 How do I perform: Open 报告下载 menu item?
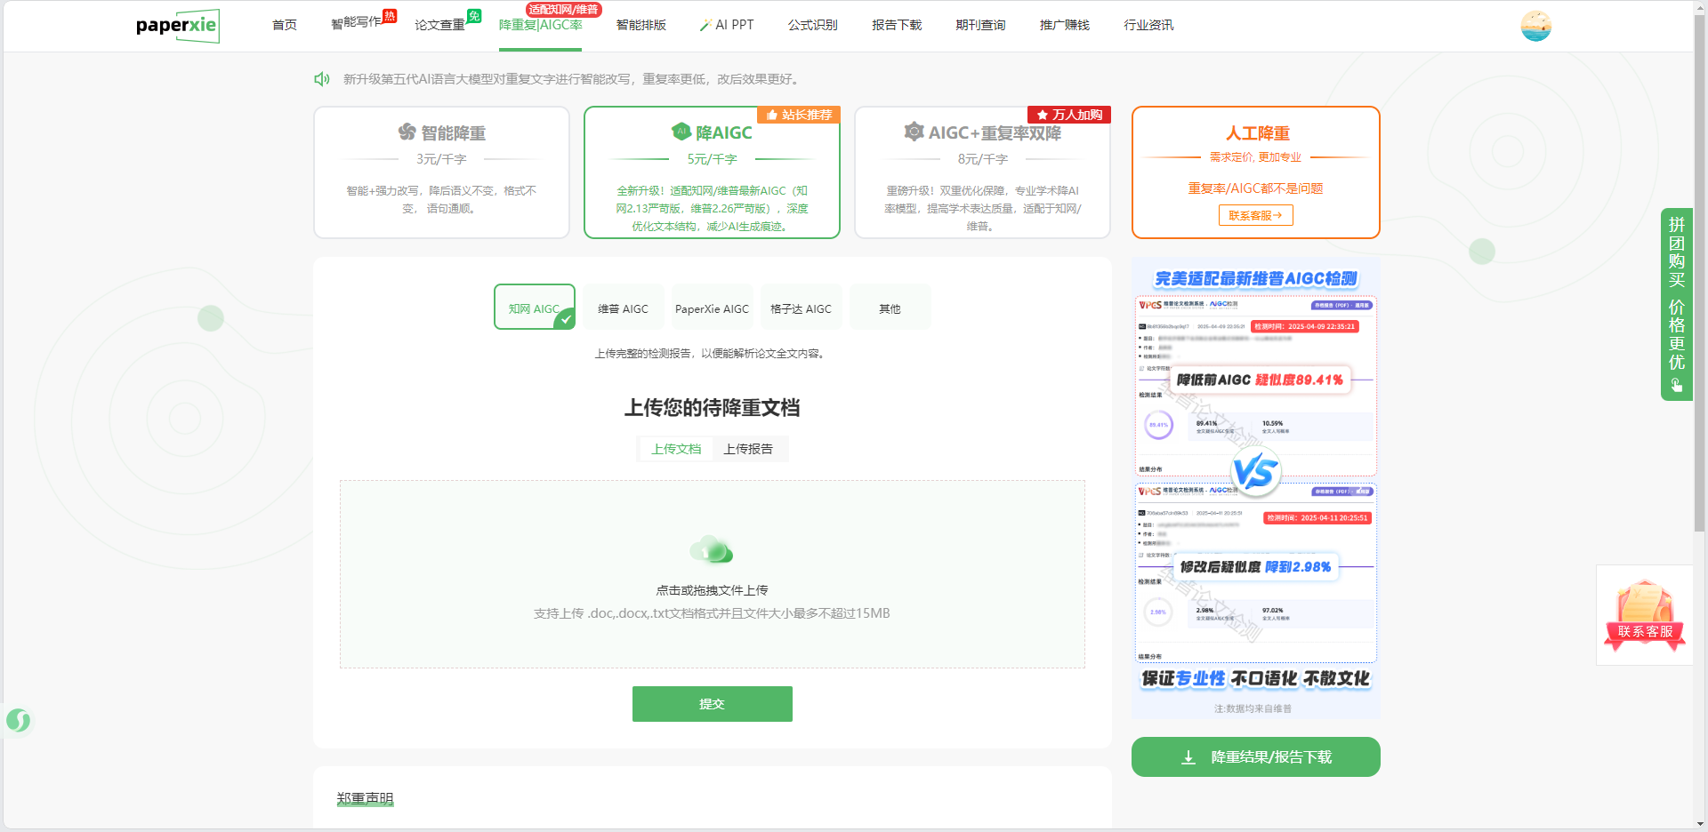(897, 25)
